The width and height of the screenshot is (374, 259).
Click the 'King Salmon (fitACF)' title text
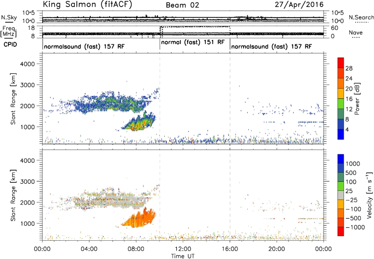[x=87, y=4]
